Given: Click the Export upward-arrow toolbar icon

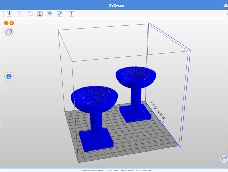Looking at the screenshot, I should pos(19,14).
